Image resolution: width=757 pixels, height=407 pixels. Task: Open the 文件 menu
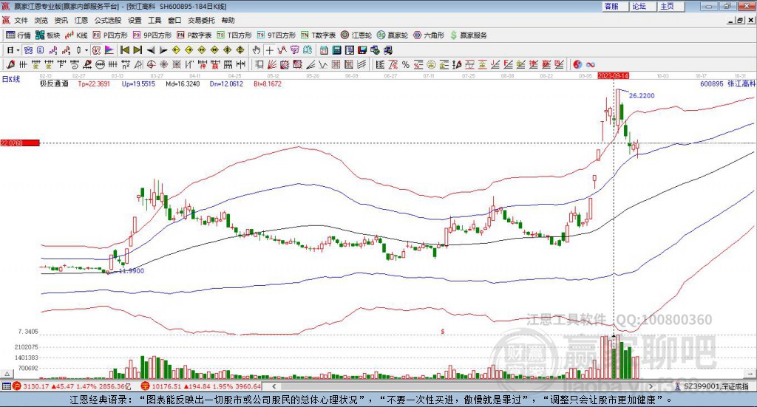point(21,20)
